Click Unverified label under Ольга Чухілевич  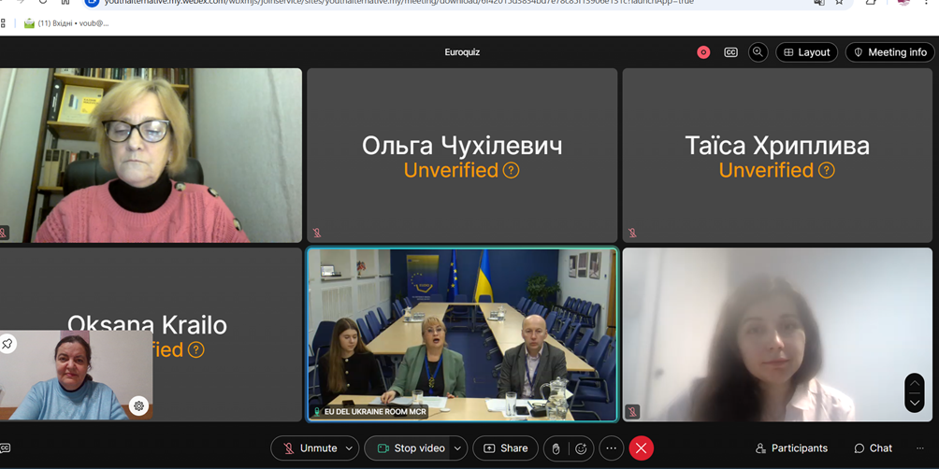451,170
